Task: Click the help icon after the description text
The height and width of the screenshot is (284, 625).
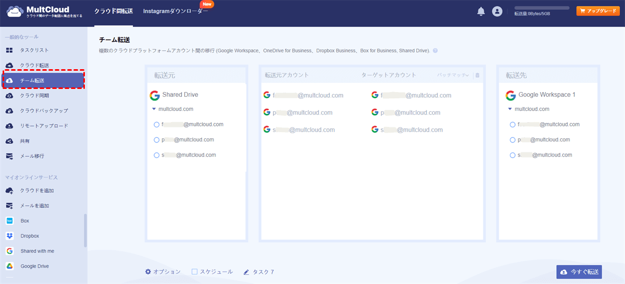Action: pos(435,51)
